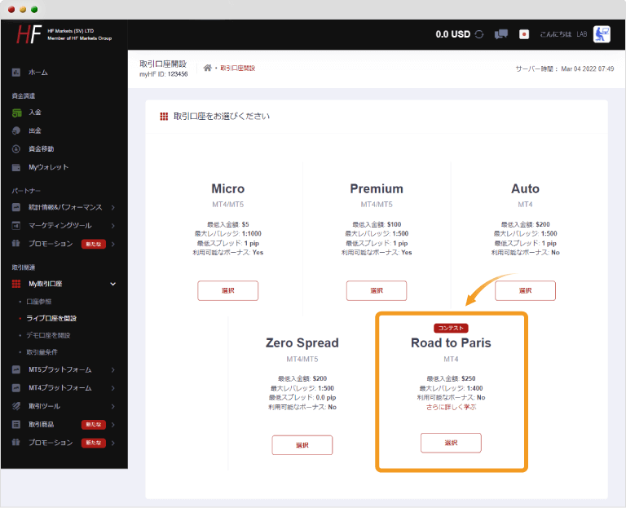Expand the マーケティングツール submenu
626x508 pixels.
[x=112, y=225]
